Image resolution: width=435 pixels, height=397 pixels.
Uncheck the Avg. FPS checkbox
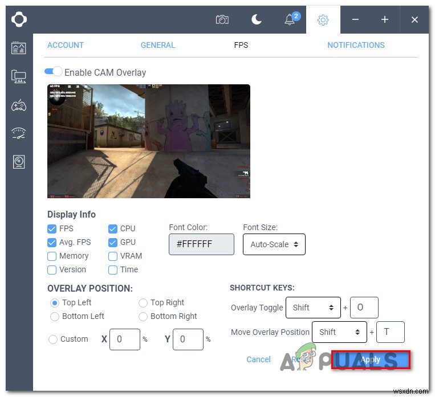tap(52, 242)
